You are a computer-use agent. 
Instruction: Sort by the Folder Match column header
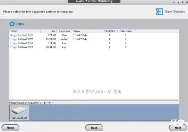coord(126,31)
